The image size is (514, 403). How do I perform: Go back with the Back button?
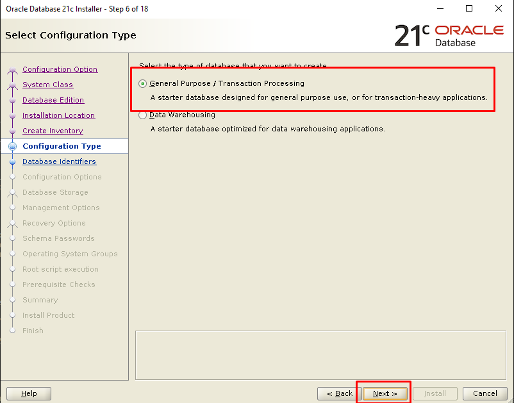click(x=339, y=393)
